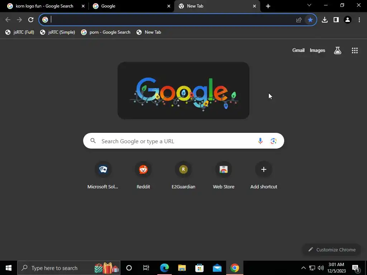The width and height of the screenshot is (367, 275).
Task: Open the Microsoft Solitaire shortcut
Action: point(103,175)
